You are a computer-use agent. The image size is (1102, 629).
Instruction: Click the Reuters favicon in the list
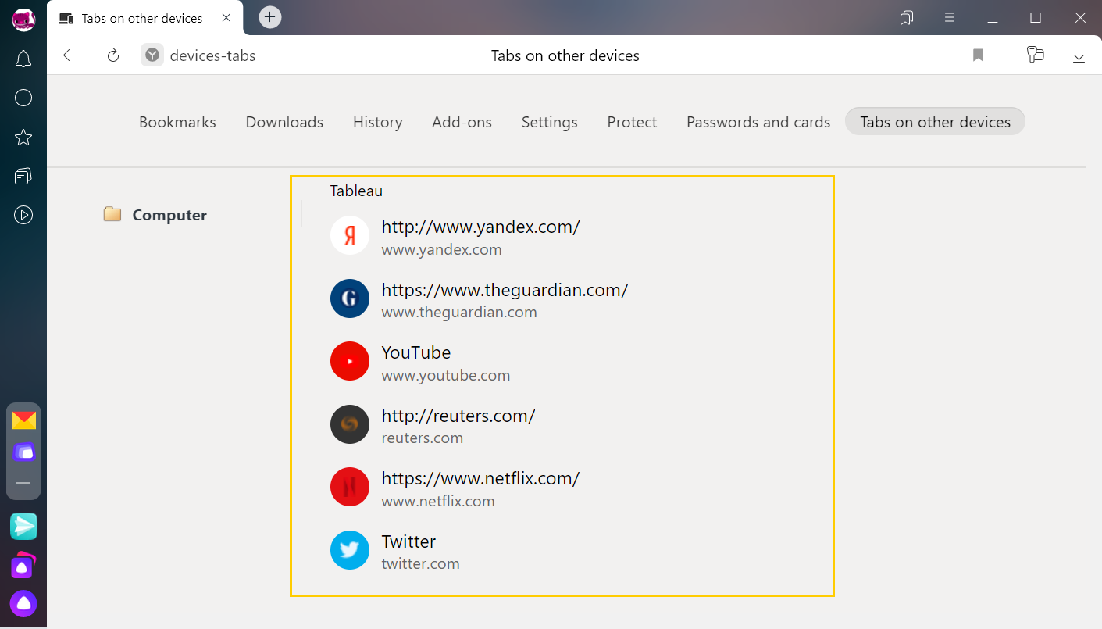tap(350, 424)
